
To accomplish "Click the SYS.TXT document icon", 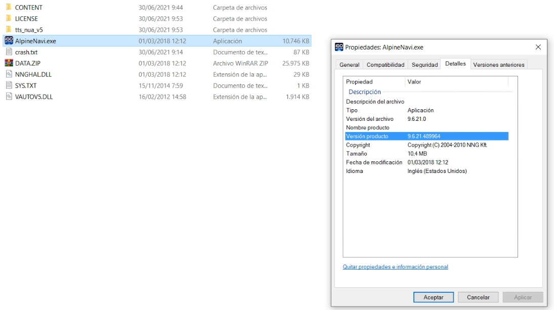I will 9,85.
